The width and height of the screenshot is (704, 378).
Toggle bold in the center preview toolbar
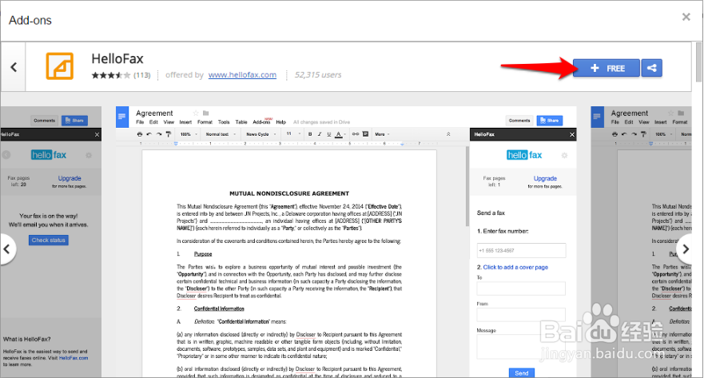click(x=310, y=134)
